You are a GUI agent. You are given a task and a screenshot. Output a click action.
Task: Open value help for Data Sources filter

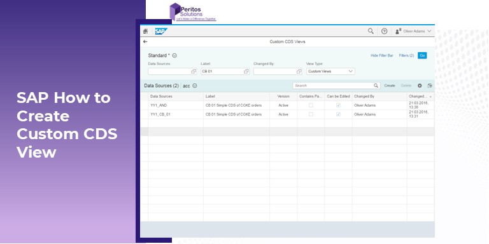pos(194,71)
